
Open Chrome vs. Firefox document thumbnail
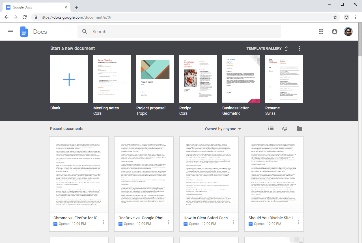pyautogui.click(x=79, y=174)
